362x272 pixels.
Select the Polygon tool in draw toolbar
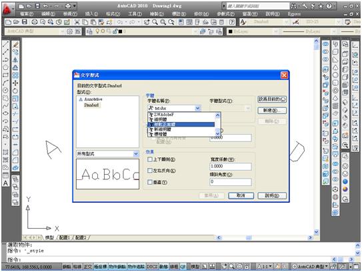click(x=5, y=67)
